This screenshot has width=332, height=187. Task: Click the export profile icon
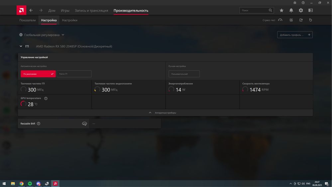tap(301, 20)
